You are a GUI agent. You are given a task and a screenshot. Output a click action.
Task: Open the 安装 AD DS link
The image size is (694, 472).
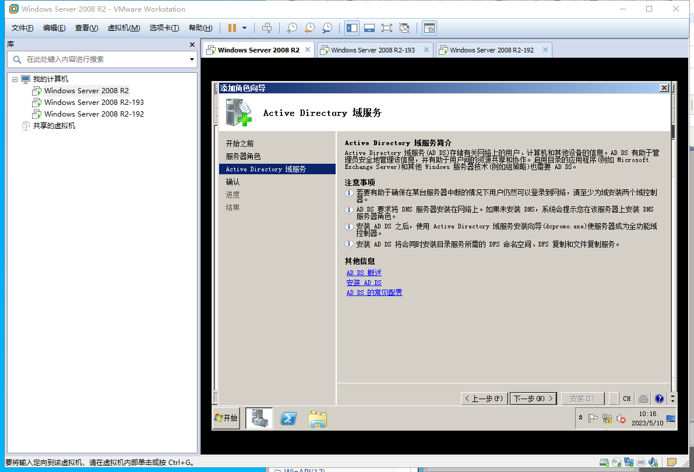[x=364, y=283]
